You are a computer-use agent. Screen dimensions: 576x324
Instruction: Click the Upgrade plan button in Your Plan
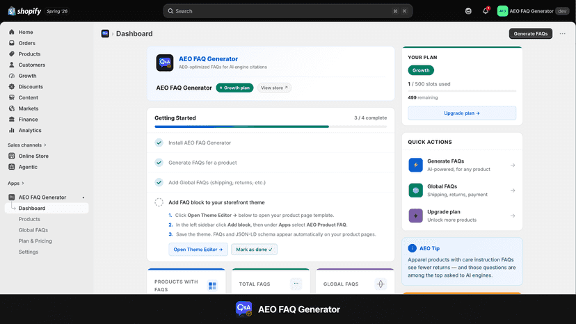click(462, 113)
